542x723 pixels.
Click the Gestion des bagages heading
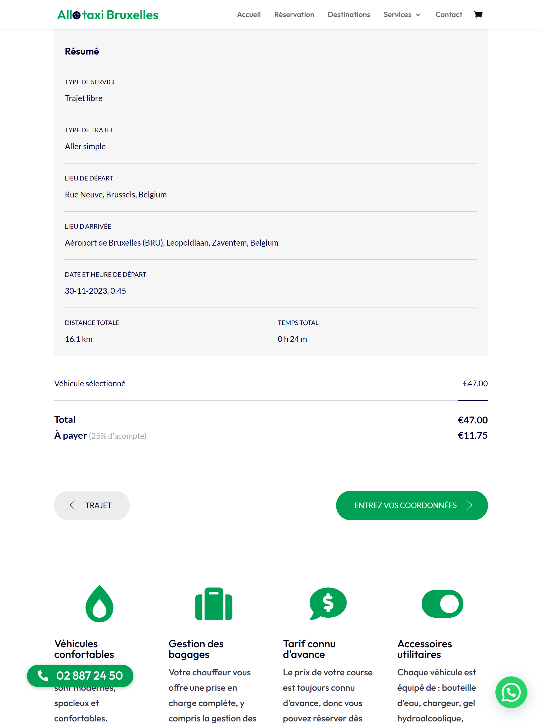(x=196, y=649)
